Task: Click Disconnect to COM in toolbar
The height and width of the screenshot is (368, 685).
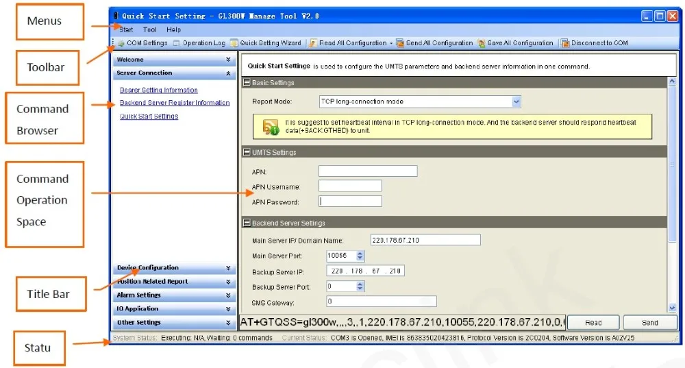Action: coord(595,43)
